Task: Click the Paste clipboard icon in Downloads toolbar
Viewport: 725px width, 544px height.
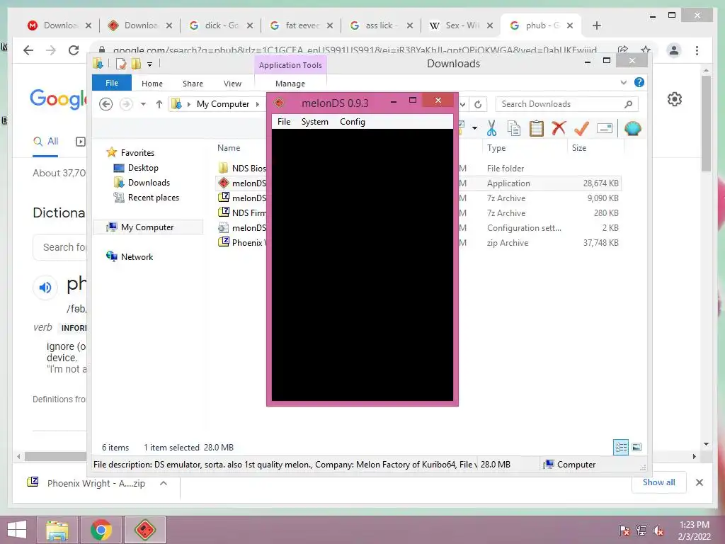Action: pos(537,128)
